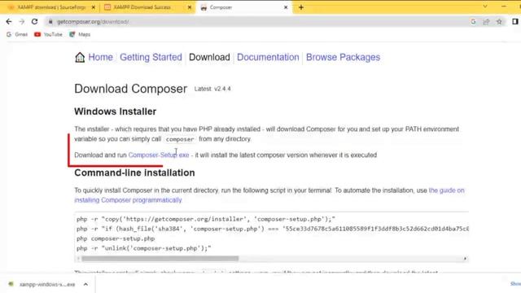Switch to XAMPP Download Success tab

(x=147, y=7)
